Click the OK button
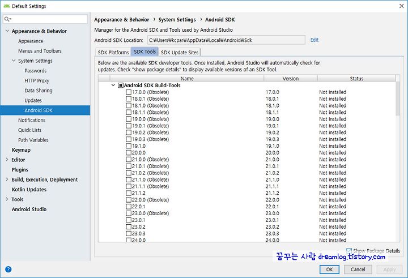 (x=329, y=270)
